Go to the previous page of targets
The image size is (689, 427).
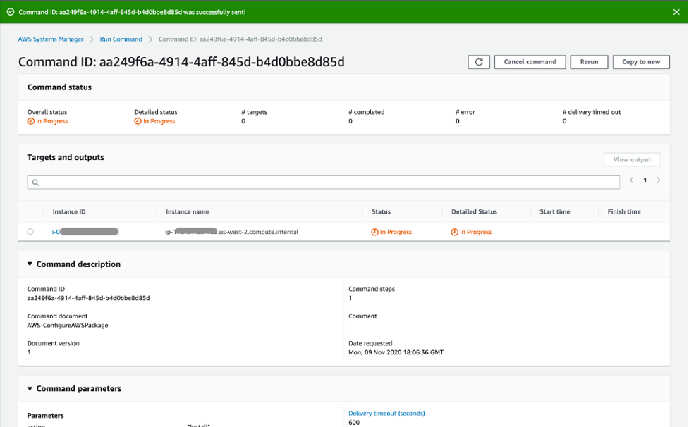click(631, 180)
